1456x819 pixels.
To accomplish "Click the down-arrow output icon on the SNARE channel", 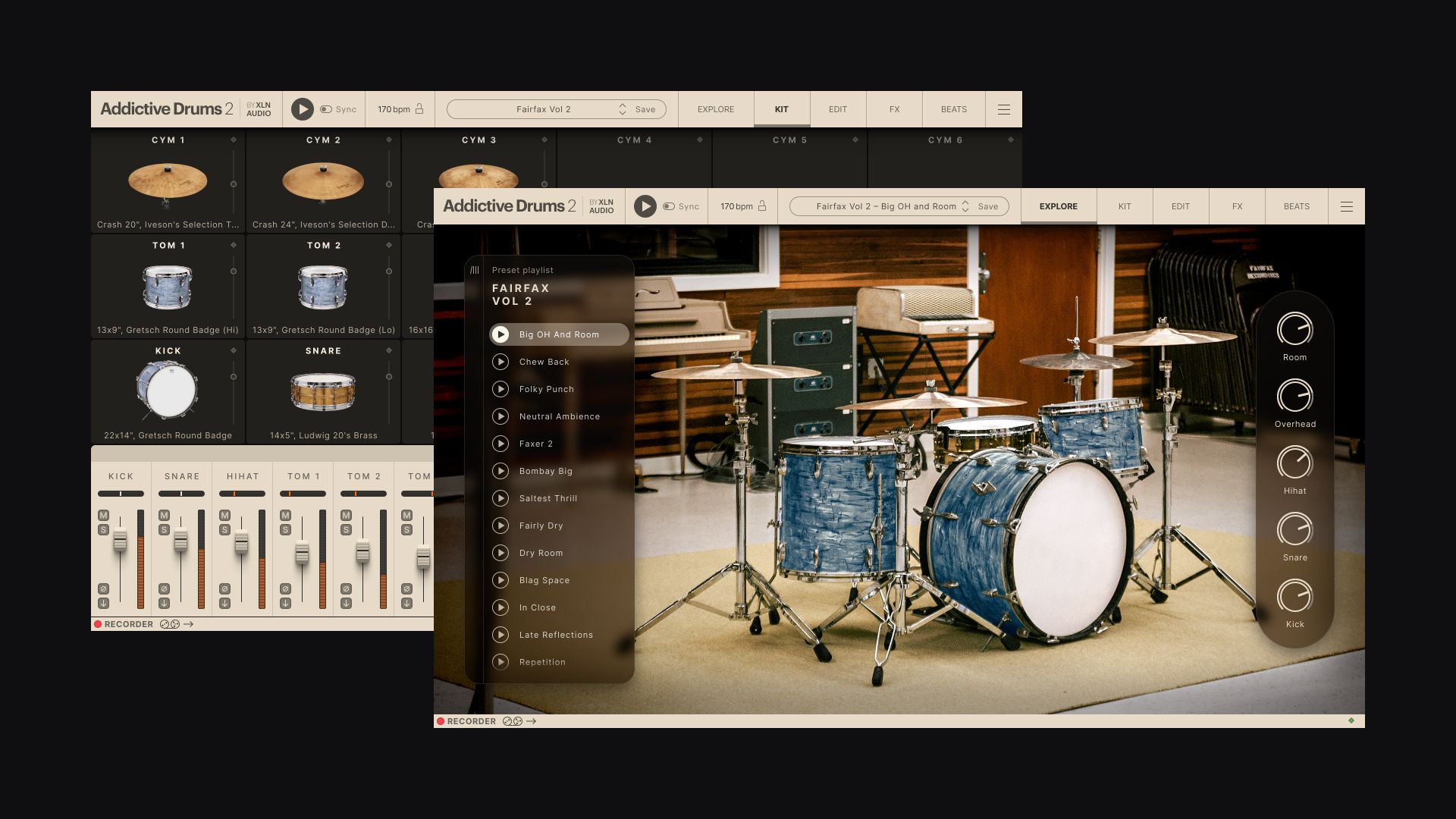I will click(x=164, y=604).
